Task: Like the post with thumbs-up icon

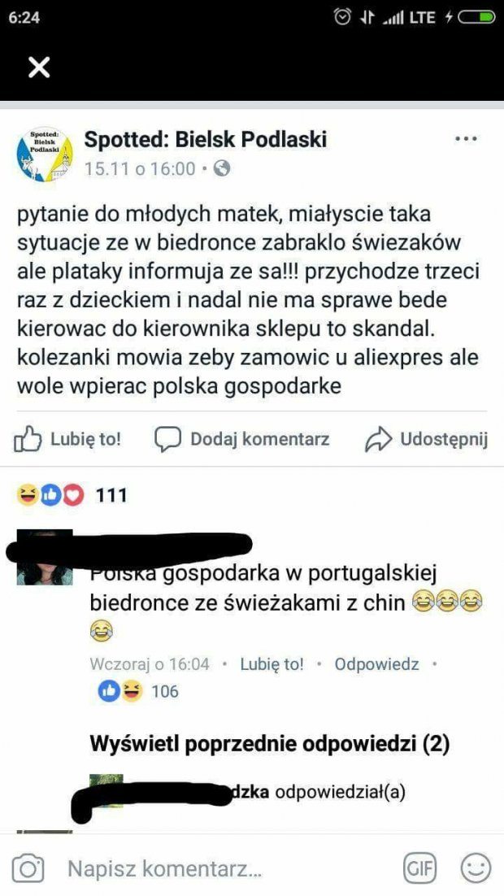Action: click(28, 440)
